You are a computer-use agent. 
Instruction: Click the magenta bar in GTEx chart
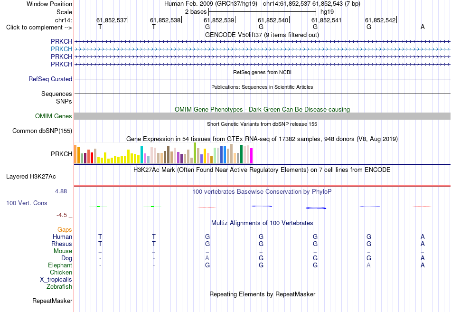252,156
